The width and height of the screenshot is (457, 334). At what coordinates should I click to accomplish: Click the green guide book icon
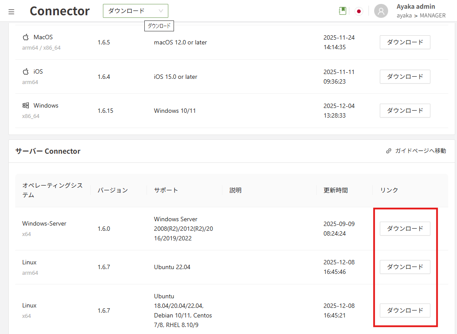click(x=343, y=11)
